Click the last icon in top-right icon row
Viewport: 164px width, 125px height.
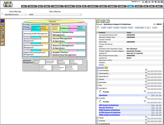pyautogui.click(x=162, y=2)
